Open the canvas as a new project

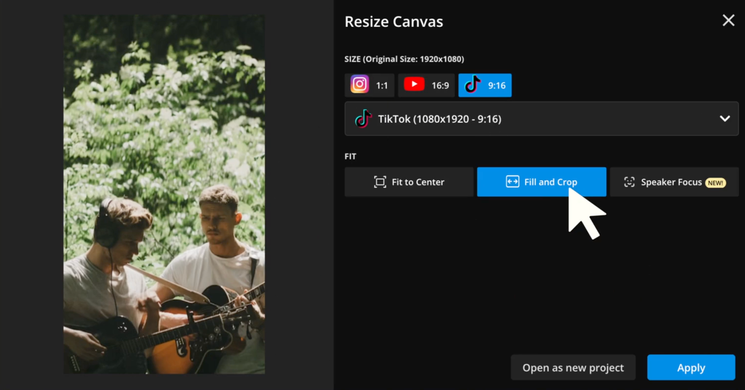(x=573, y=367)
